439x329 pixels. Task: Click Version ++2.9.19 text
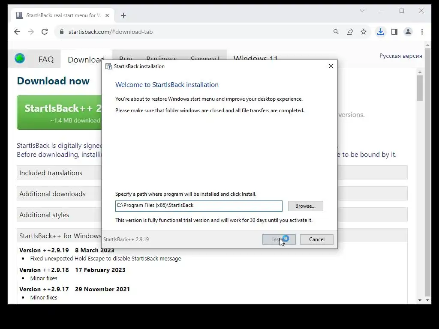[x=44, y=250]
